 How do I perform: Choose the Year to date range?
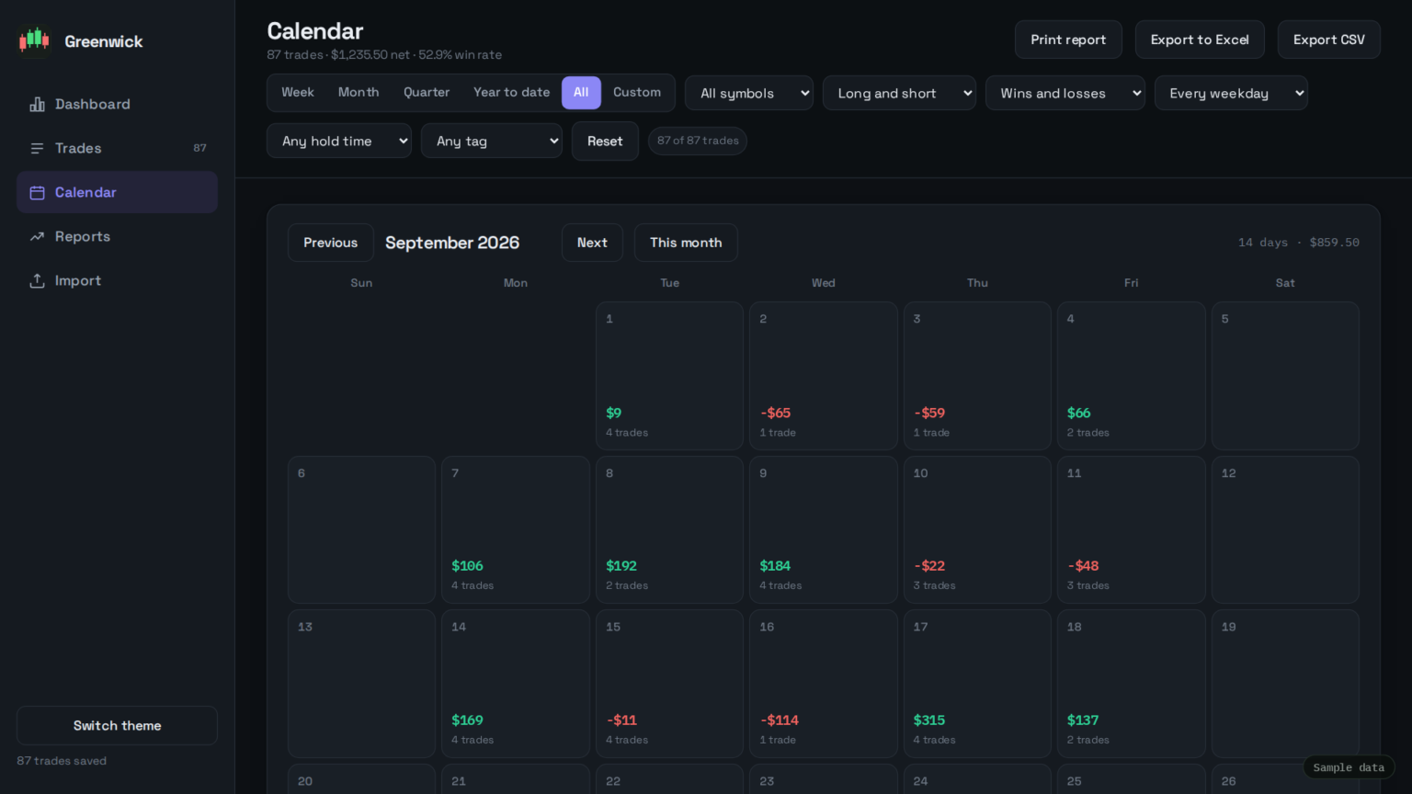coord(511,92)
